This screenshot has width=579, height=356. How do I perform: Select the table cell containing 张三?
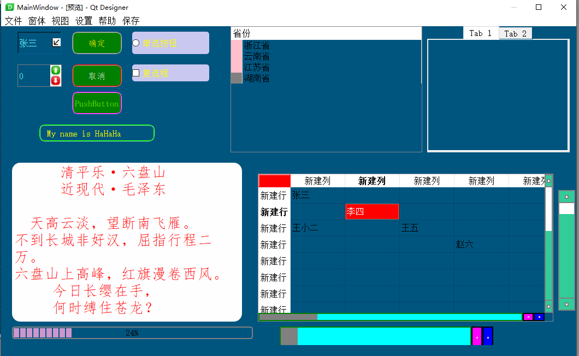click(x=317, y=195)
